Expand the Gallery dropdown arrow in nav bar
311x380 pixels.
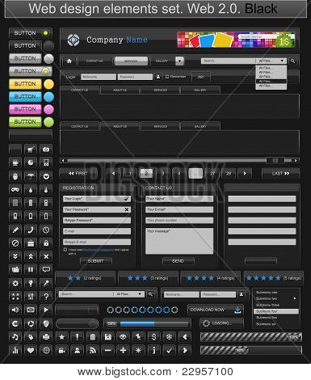click(x=179, y=61)
